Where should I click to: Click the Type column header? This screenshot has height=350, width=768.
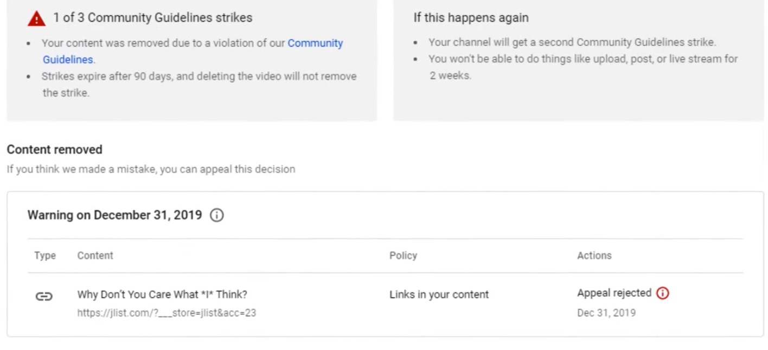[x=45, y=256]
